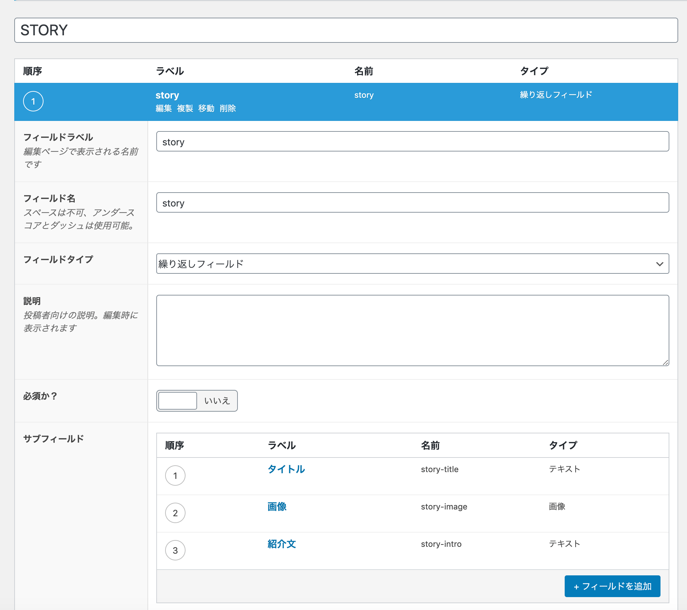Duplicate the story field via 複製 link
Screen dimensions: 687x610
[184, 108]
